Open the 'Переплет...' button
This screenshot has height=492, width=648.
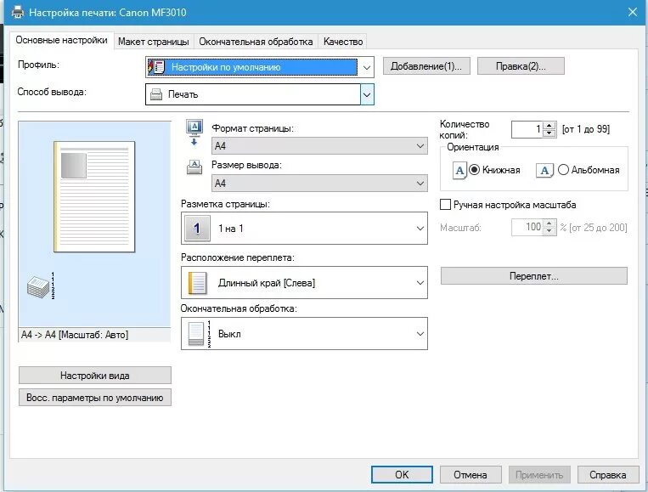(x=534, y=276)
